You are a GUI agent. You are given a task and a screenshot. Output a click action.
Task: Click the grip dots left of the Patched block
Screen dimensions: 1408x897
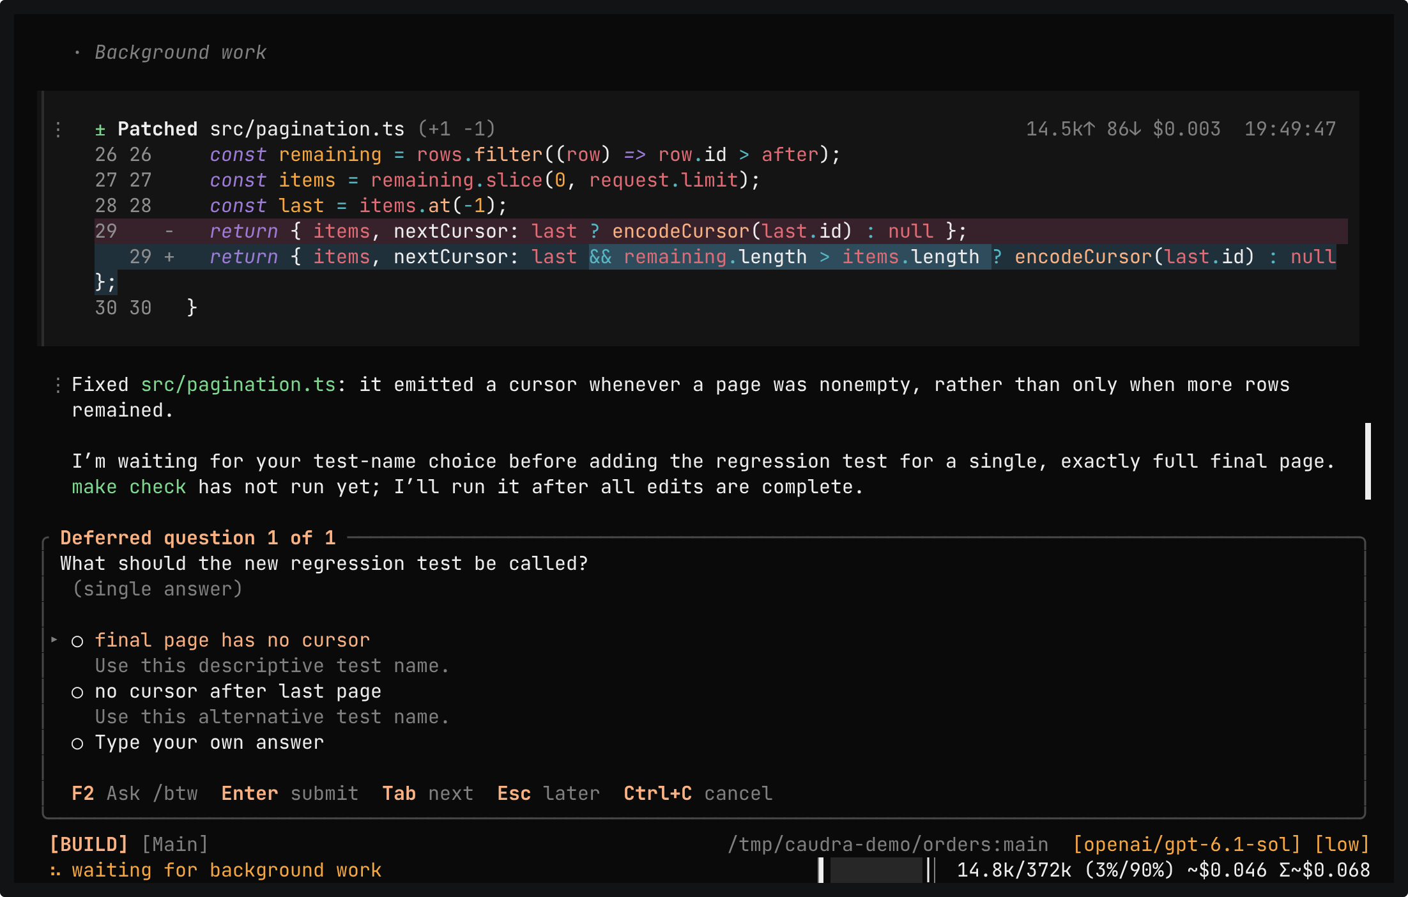pyautogui.click(x=58, y=130)
